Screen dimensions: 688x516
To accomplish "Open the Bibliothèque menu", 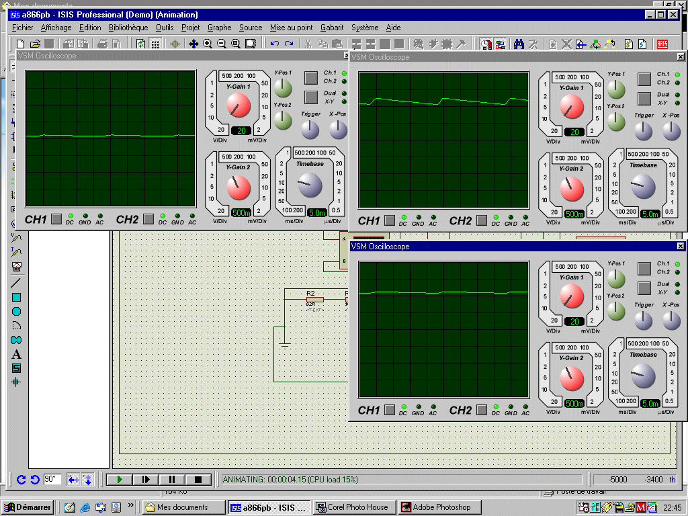I will [x=128, y=28].
